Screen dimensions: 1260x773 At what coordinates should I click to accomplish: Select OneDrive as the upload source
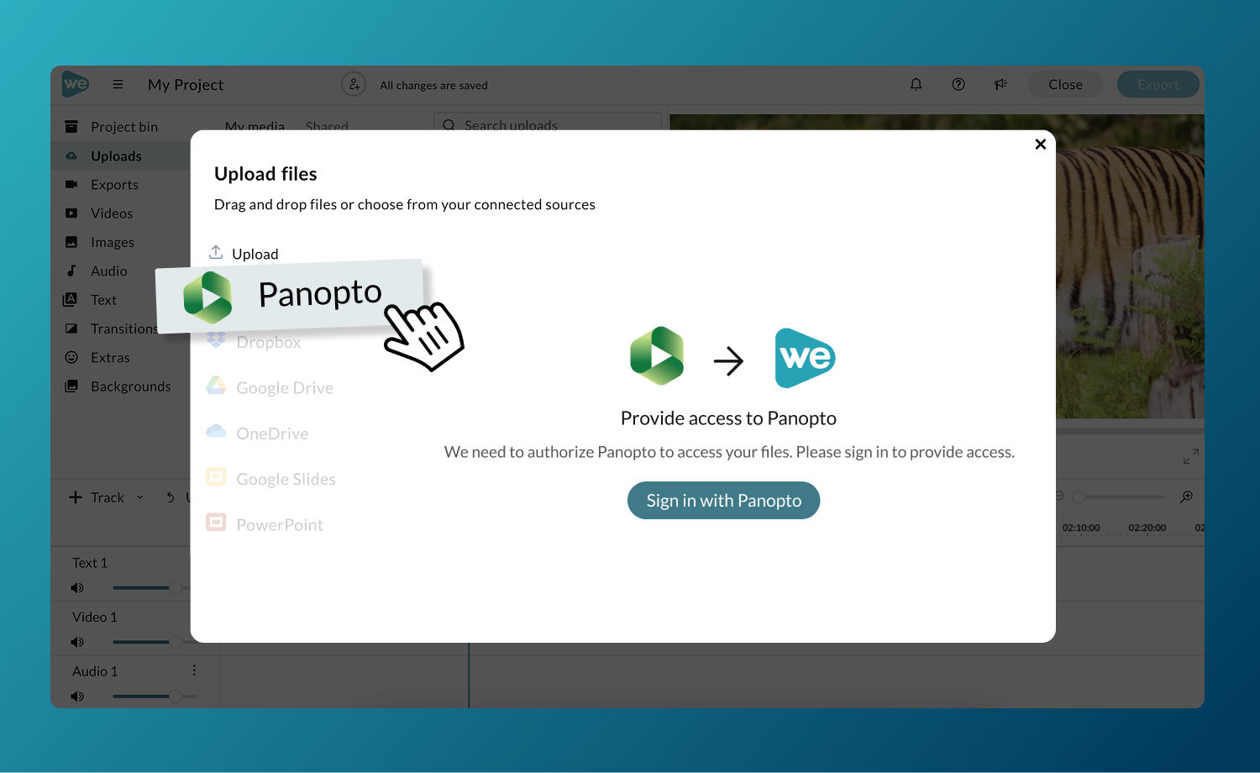click(x=258, y=434)
